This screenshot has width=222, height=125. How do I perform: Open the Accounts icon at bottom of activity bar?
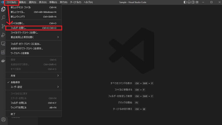tap(3, 120)
